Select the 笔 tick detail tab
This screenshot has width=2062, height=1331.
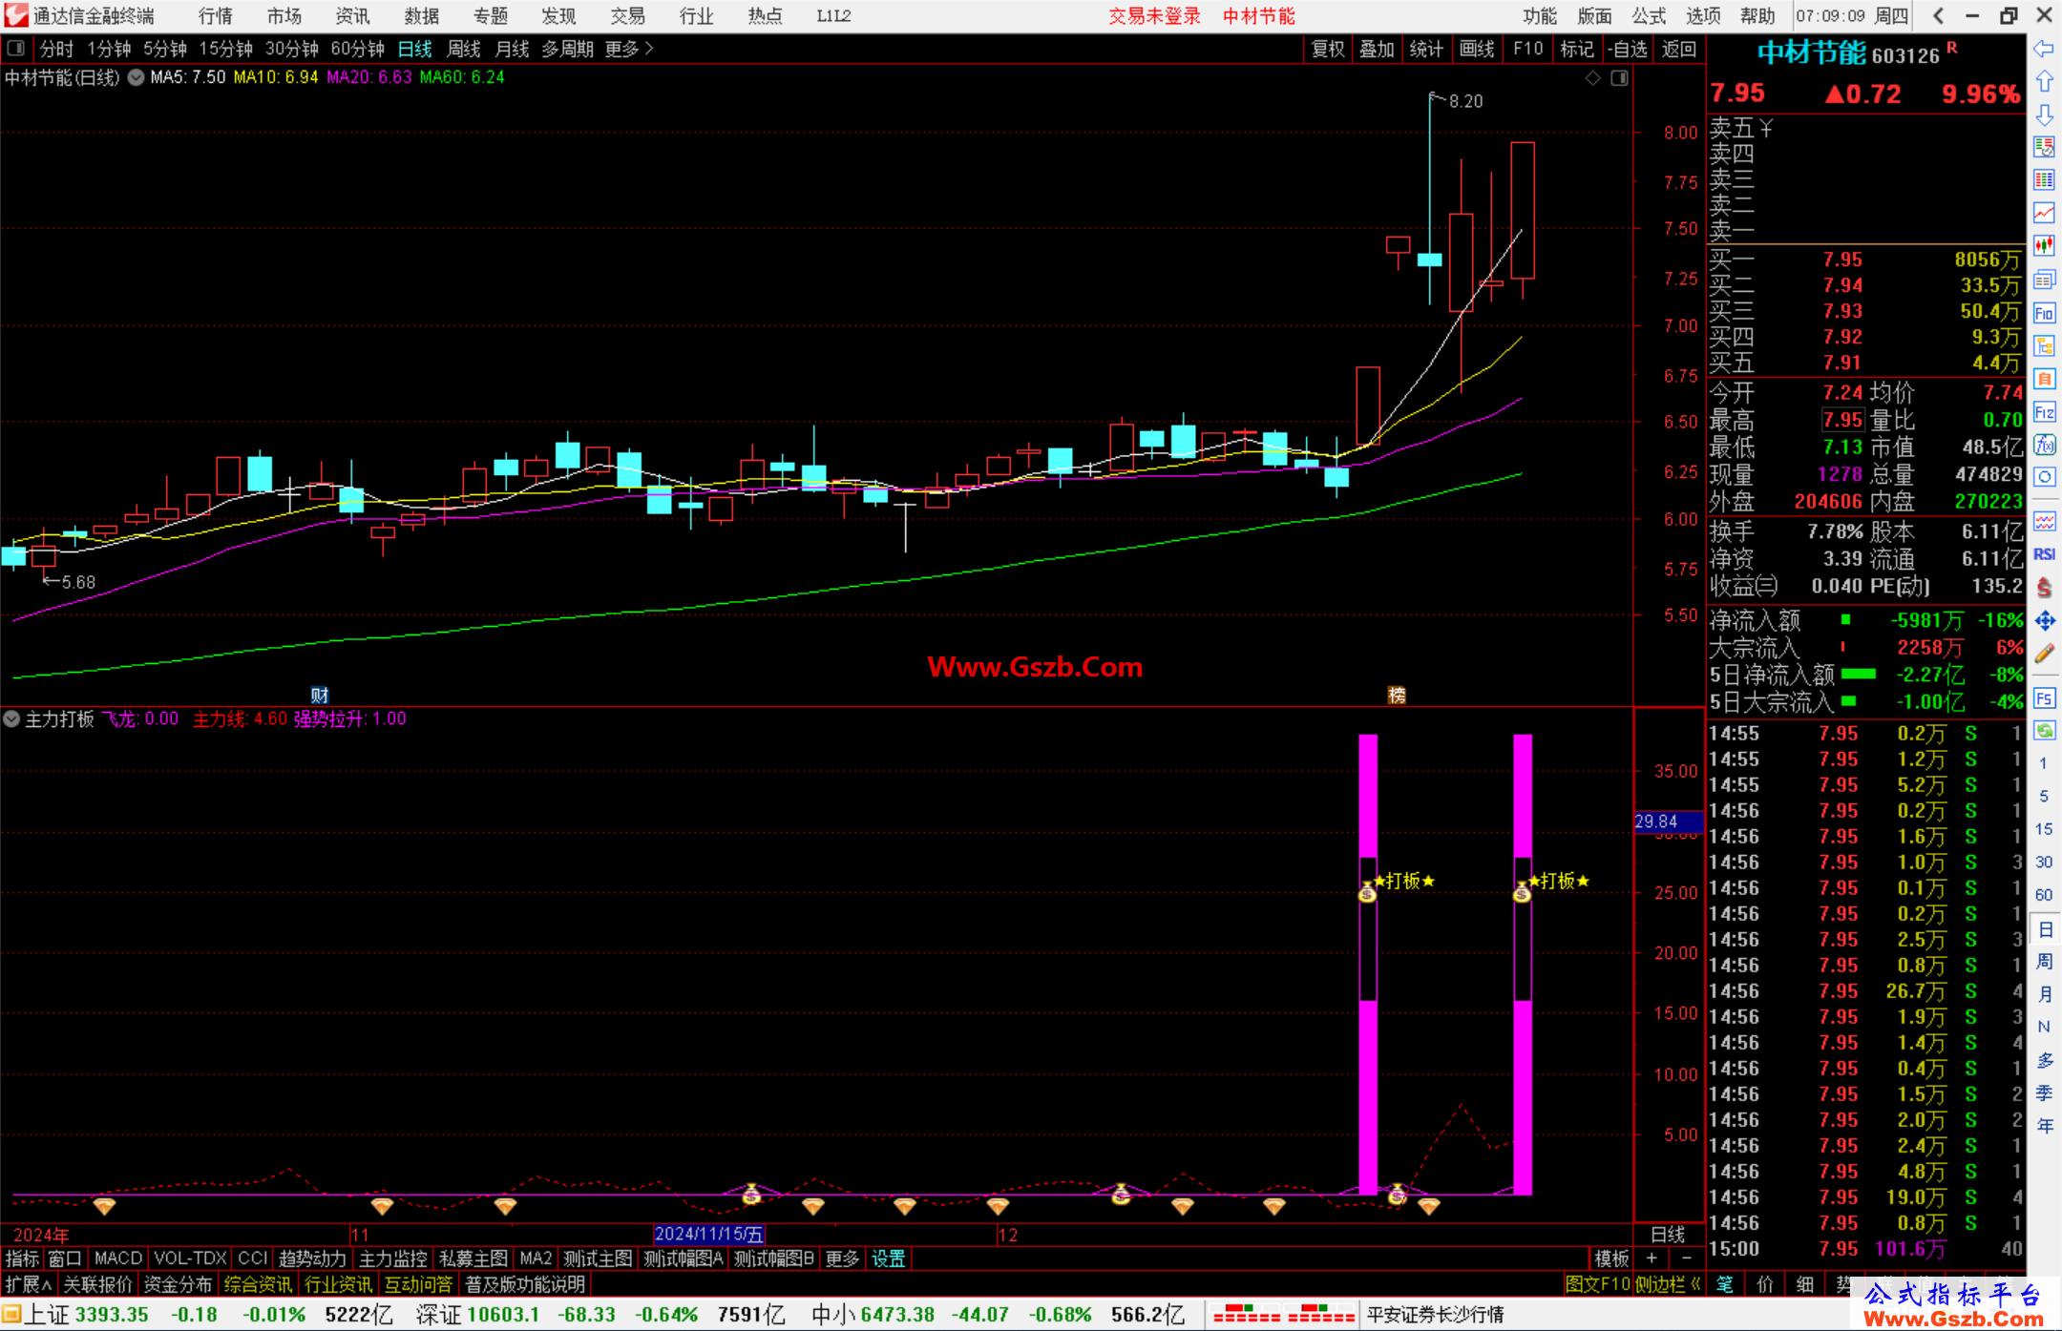point(1724,1284)
